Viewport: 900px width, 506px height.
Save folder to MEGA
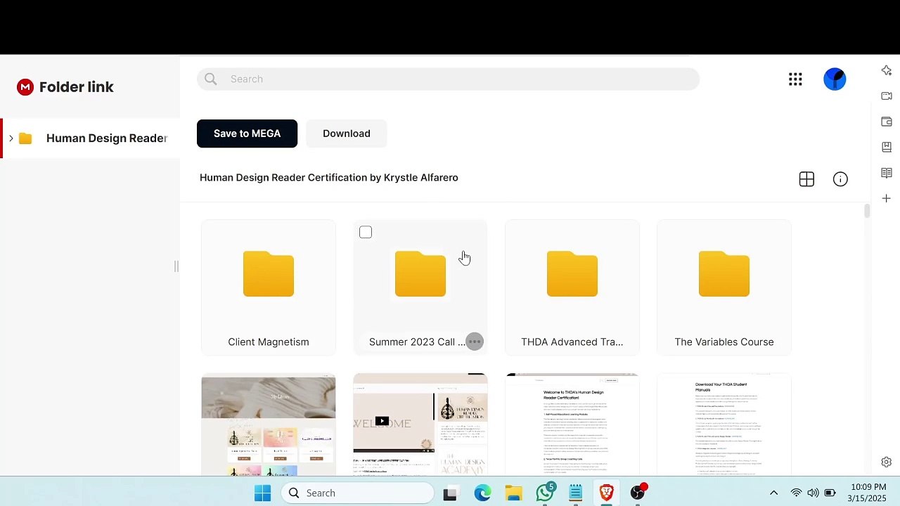tap(247, 134)
